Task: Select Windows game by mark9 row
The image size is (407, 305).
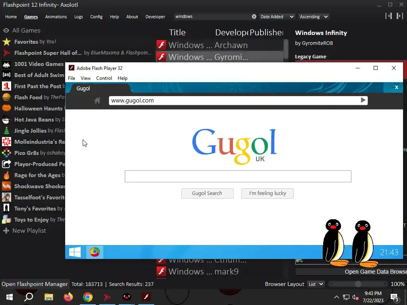Action: 219,272
